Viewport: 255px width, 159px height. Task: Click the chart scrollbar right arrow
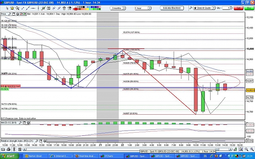[231, 149]
